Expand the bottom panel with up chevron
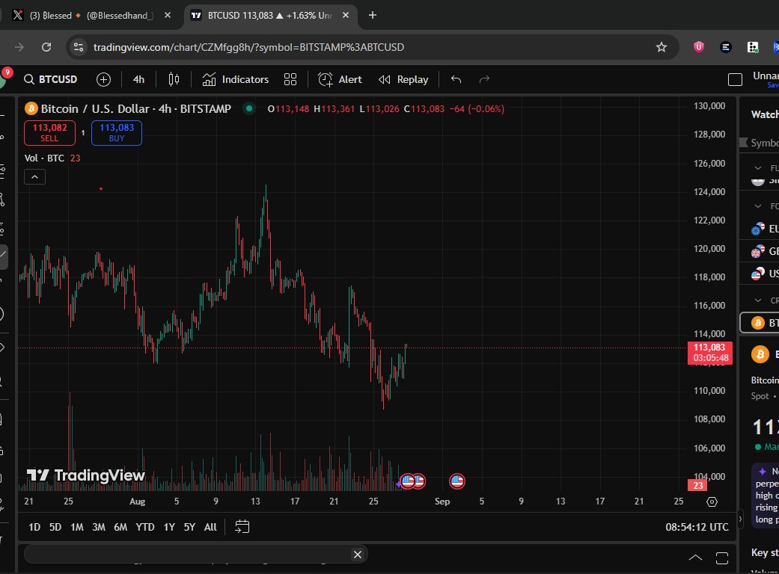The image size is (779, 574). click(x=695, y=558)
